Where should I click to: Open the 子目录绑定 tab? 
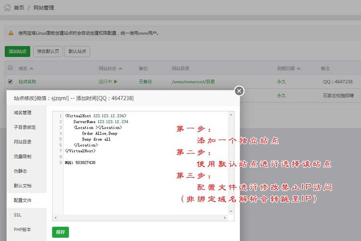tap(25, 127)
